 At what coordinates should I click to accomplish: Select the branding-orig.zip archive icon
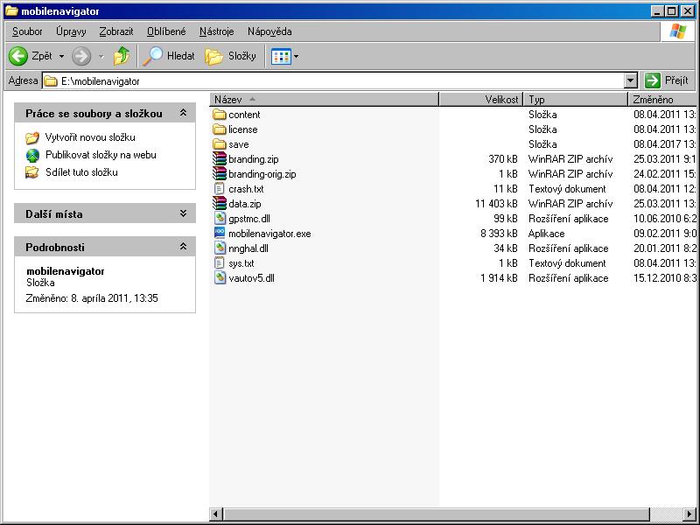click(x=220, y=173)
